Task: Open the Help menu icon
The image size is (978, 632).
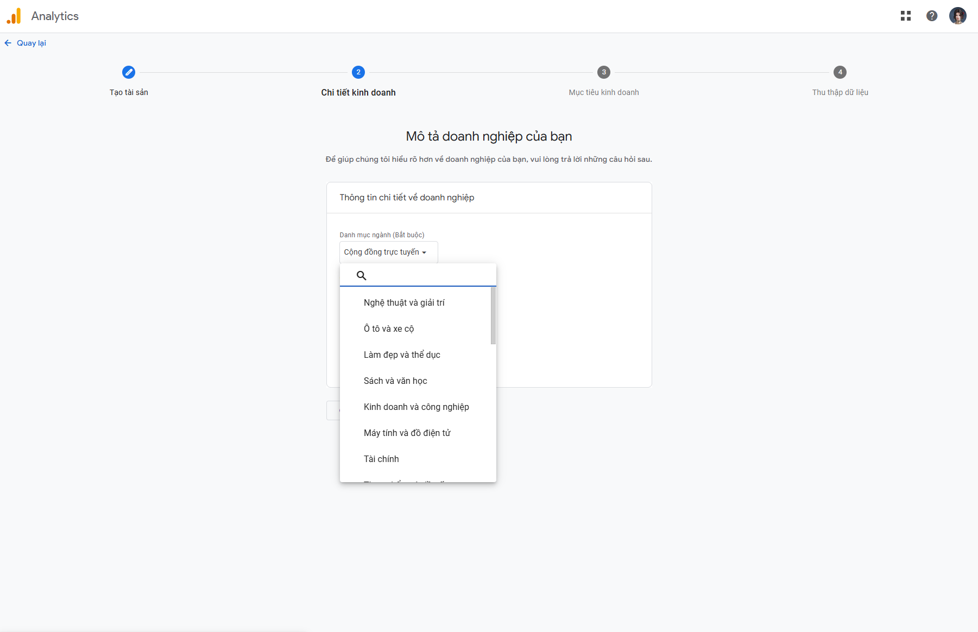Action: point(932,16)
